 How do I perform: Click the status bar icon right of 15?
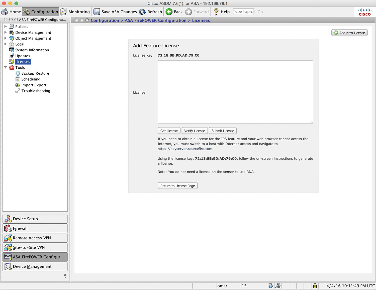270,286
